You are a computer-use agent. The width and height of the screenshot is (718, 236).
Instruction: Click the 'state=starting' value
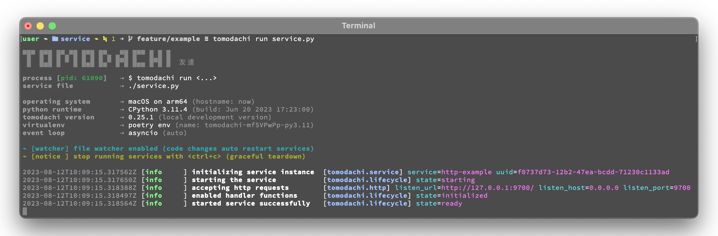(446, 180)
